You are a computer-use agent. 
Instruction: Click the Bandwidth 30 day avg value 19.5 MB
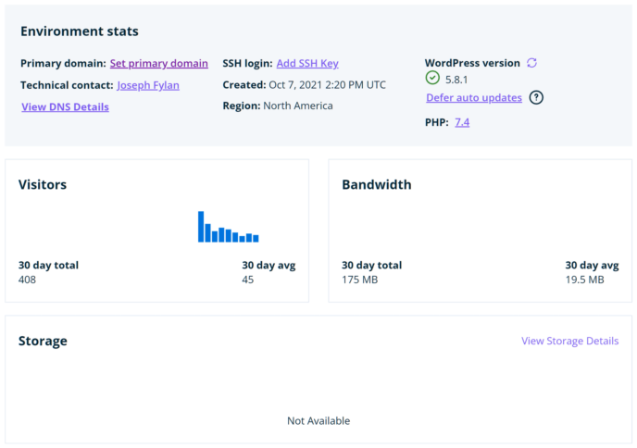(584, 280)
